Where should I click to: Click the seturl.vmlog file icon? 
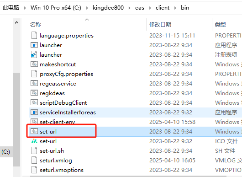tap(34, 160)
